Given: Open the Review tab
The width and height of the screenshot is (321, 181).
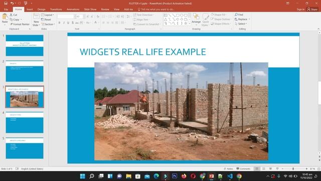Looking at the screenshot, I should pyautogui.click(x=105, y=9).
